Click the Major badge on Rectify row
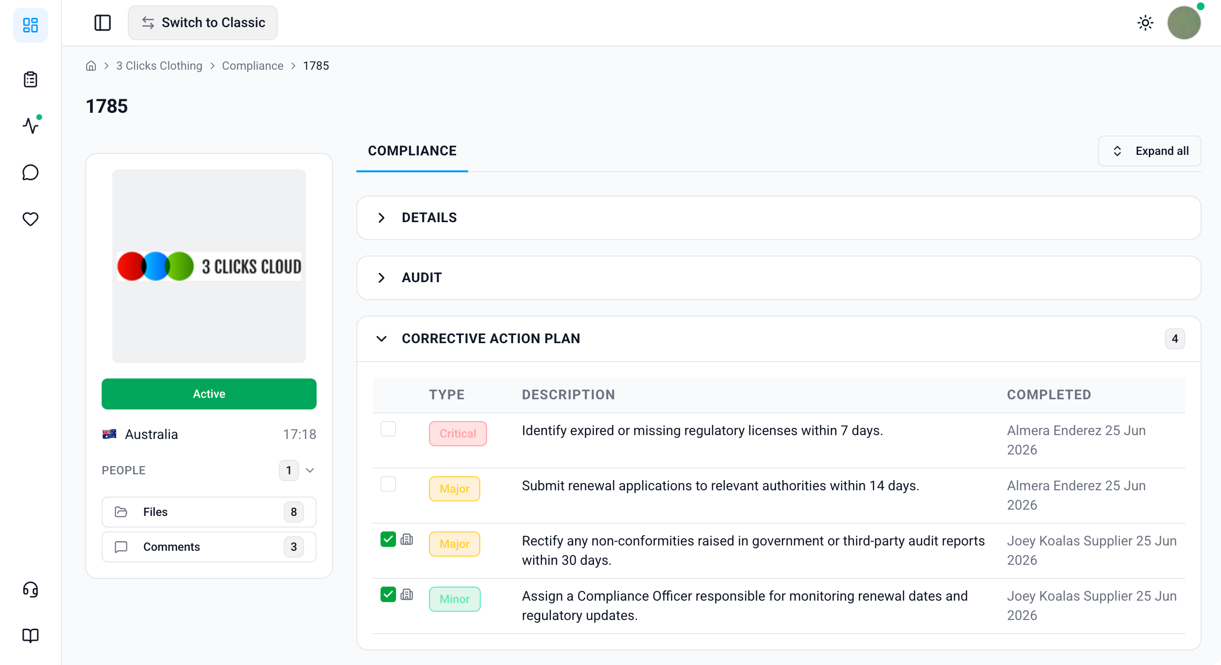This screenshot has height=665, width=1221. point(455,544)
